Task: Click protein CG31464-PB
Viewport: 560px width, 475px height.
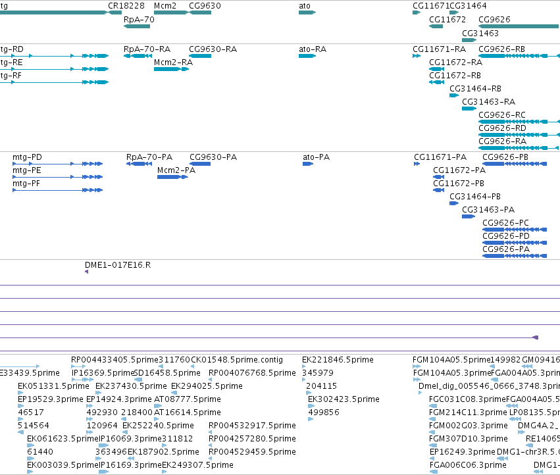Action: click(x=475, y=197)
